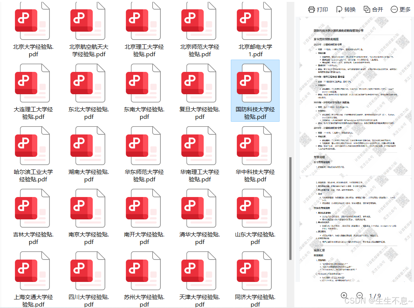
Task: Select the 大连理工大学经验贴.pdf file icon
Action: pos(32,83)
